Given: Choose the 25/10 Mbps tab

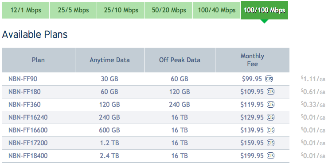Looking at the screenshot, I should [x=121, y=10].
